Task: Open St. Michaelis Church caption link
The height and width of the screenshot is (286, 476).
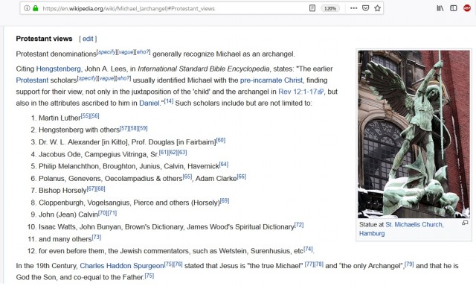Action: [414, 225]
